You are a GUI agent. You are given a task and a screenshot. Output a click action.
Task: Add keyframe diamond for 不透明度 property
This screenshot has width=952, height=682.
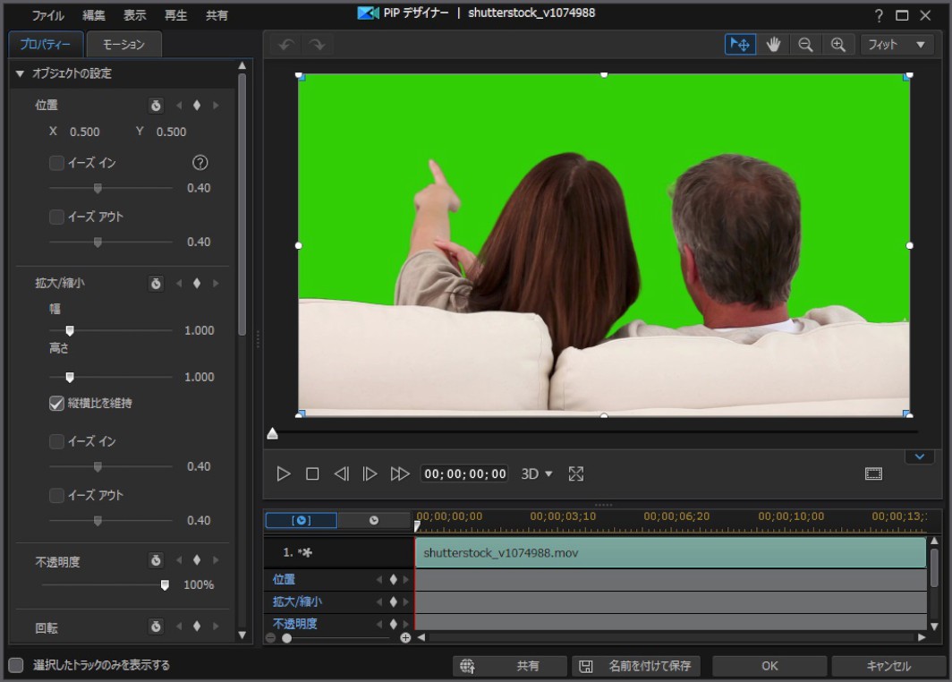(x=197, y=561)
